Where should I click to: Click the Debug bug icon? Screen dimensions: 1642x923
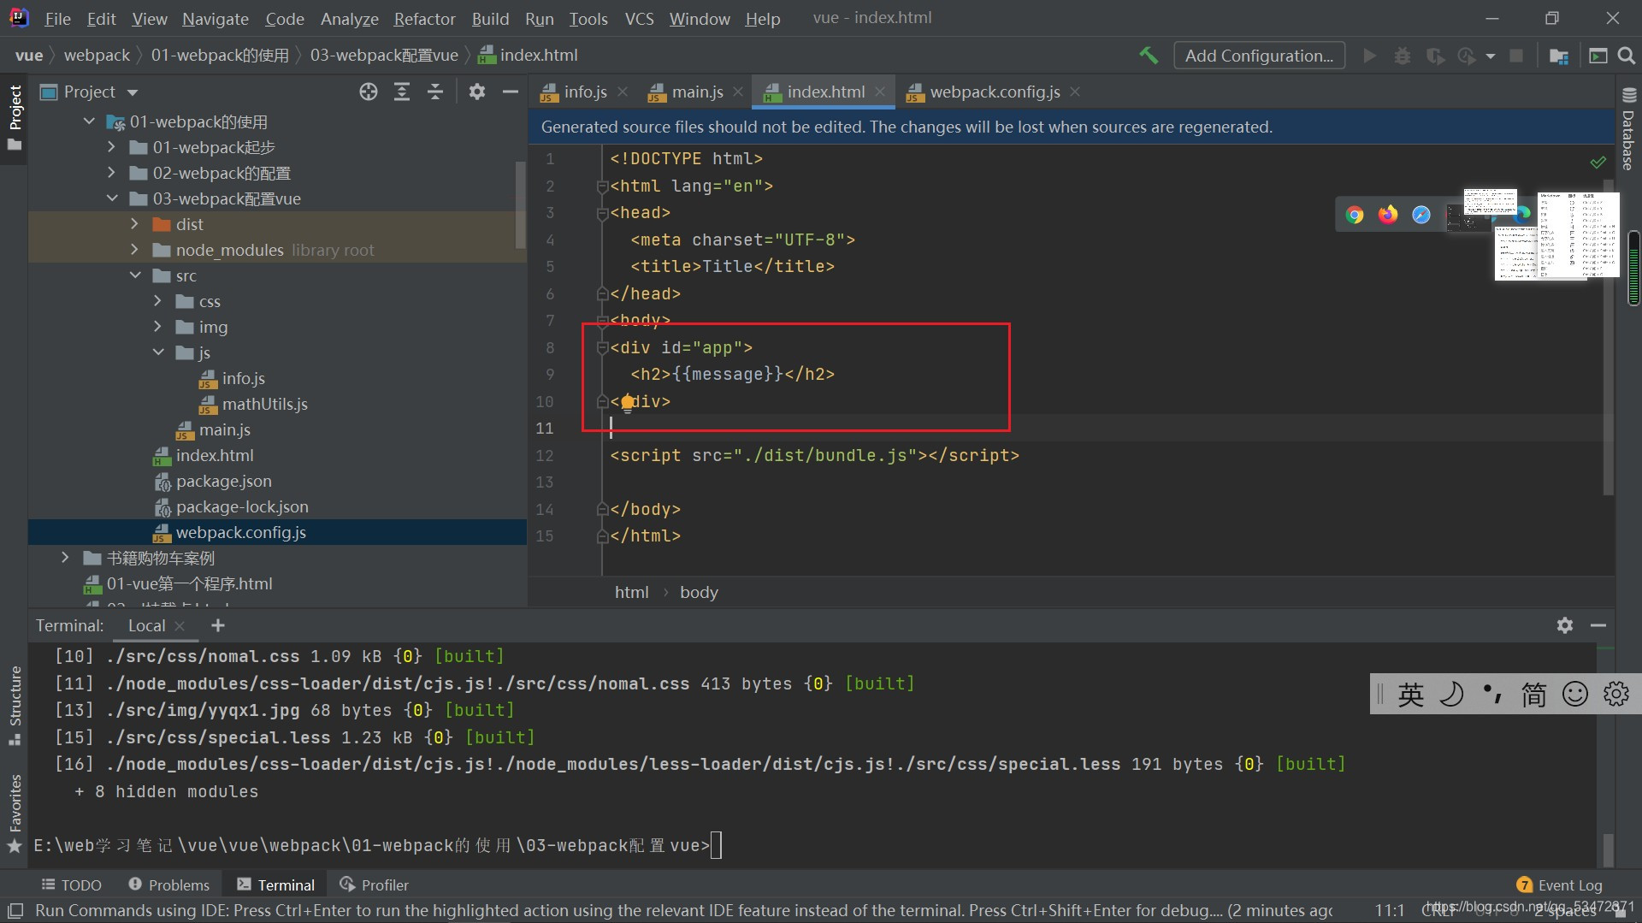[1403, 56]
